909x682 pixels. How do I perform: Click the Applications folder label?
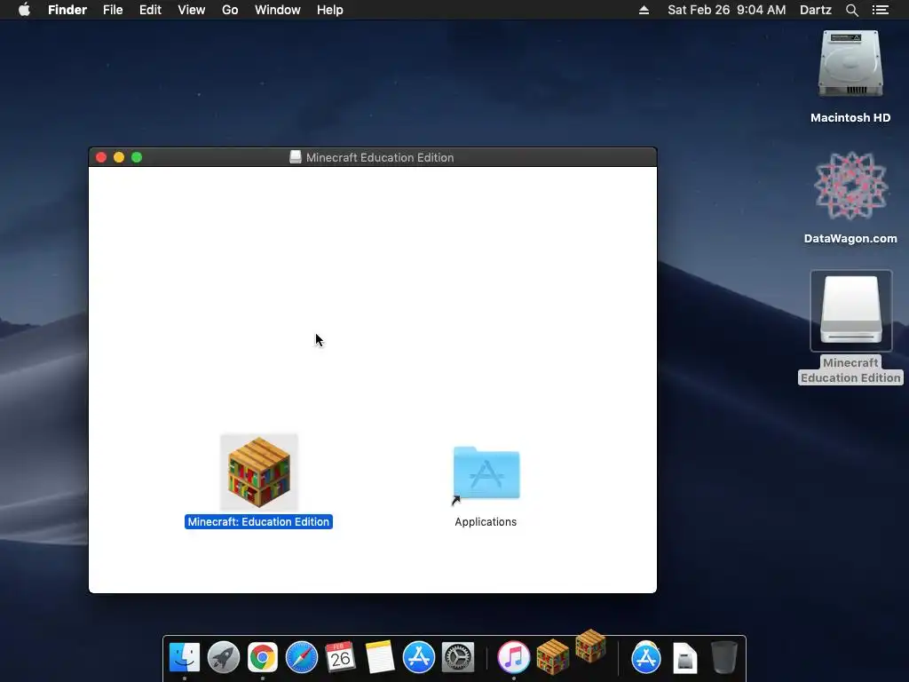[x=486, y=522]
